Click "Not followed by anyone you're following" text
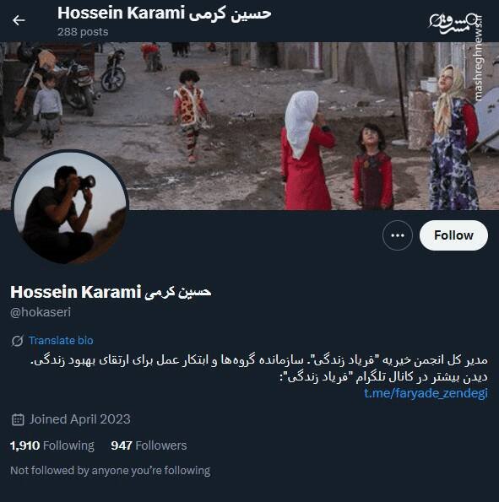 tap(111, 470)
